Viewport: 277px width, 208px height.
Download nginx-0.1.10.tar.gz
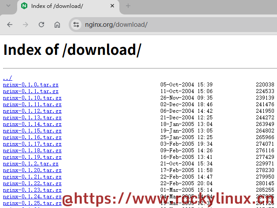pyautogui.click(x=32, y=98)
